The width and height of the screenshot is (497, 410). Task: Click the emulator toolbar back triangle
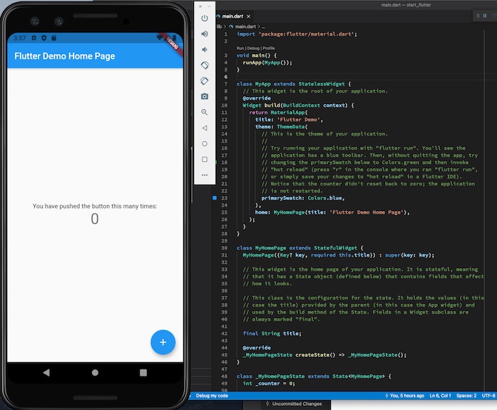coord(205,128)
